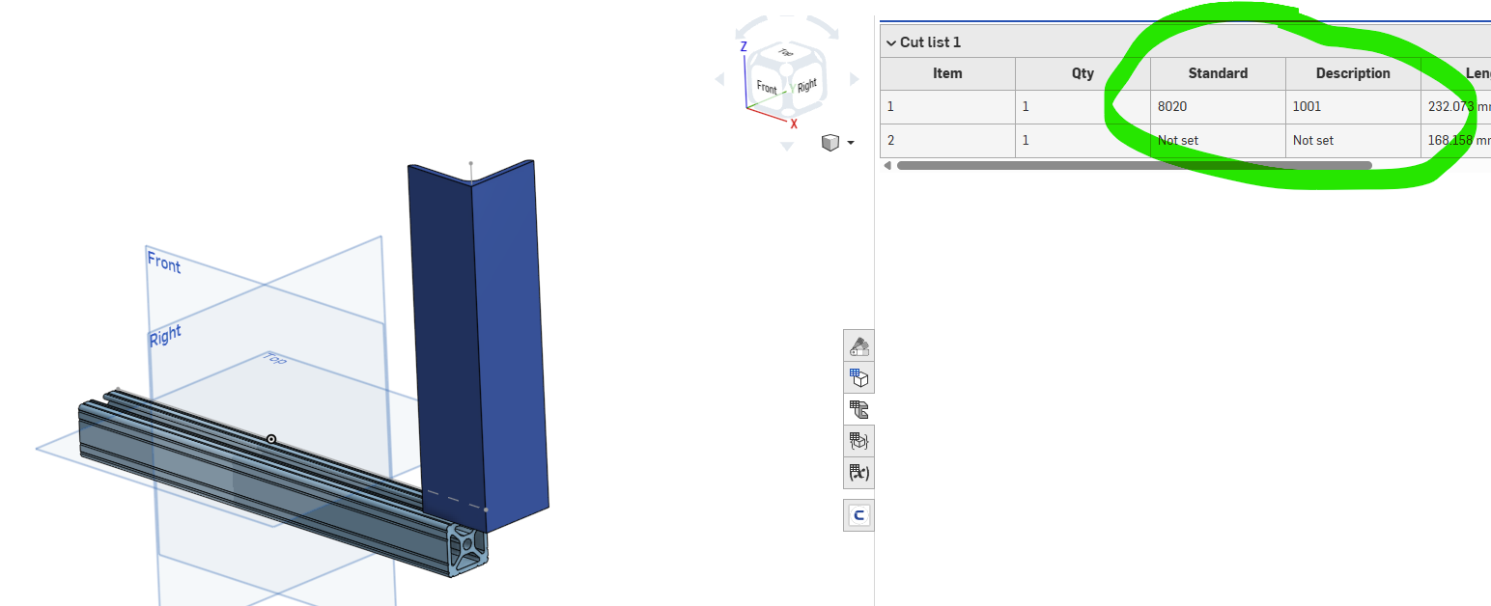
Task: Select the 232.073 mm length cell
Action: 1456,107
